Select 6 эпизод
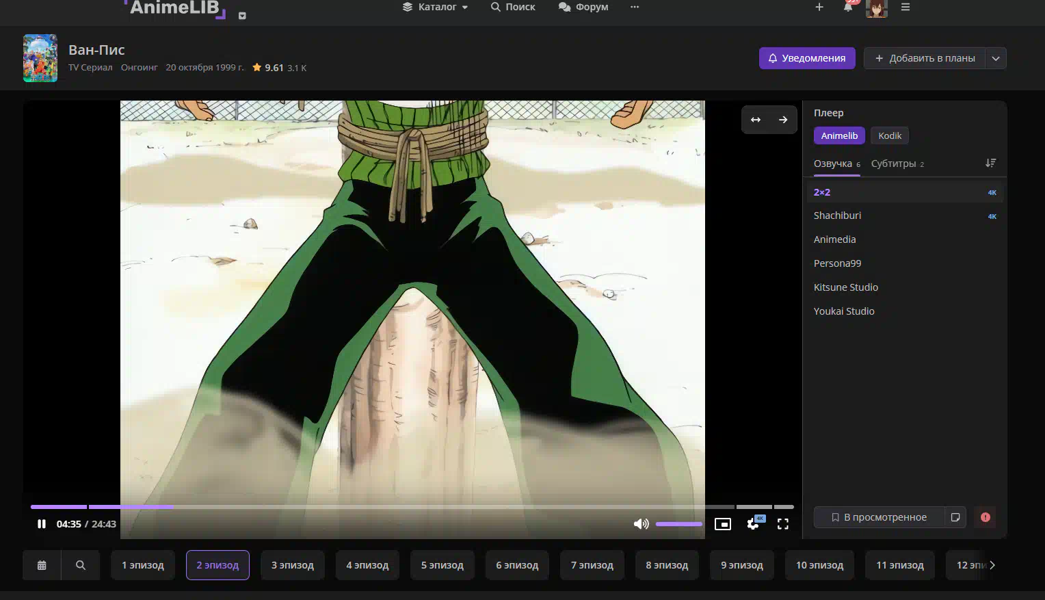This screenshot has height=600, width=1045. click(x=517, y=565)
